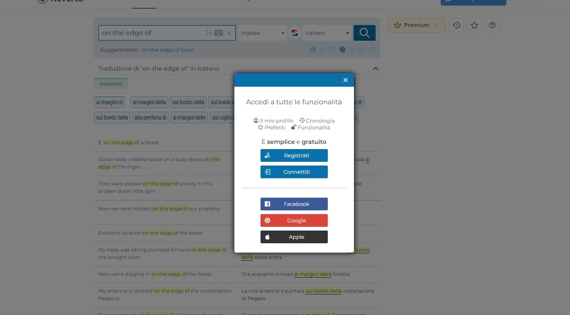Open the virtual keyboard icon
The image size is (570, 315).
tap(219, 33)
